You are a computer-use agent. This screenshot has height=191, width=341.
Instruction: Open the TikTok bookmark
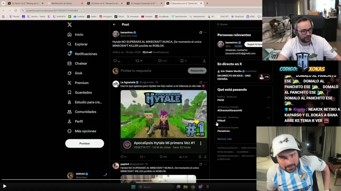(x=119, y=16)
